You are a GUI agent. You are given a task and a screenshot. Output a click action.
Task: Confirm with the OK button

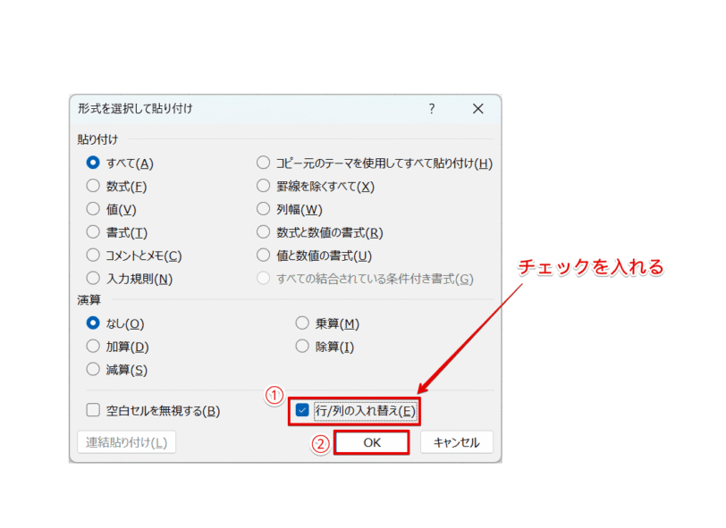[372, 443]
